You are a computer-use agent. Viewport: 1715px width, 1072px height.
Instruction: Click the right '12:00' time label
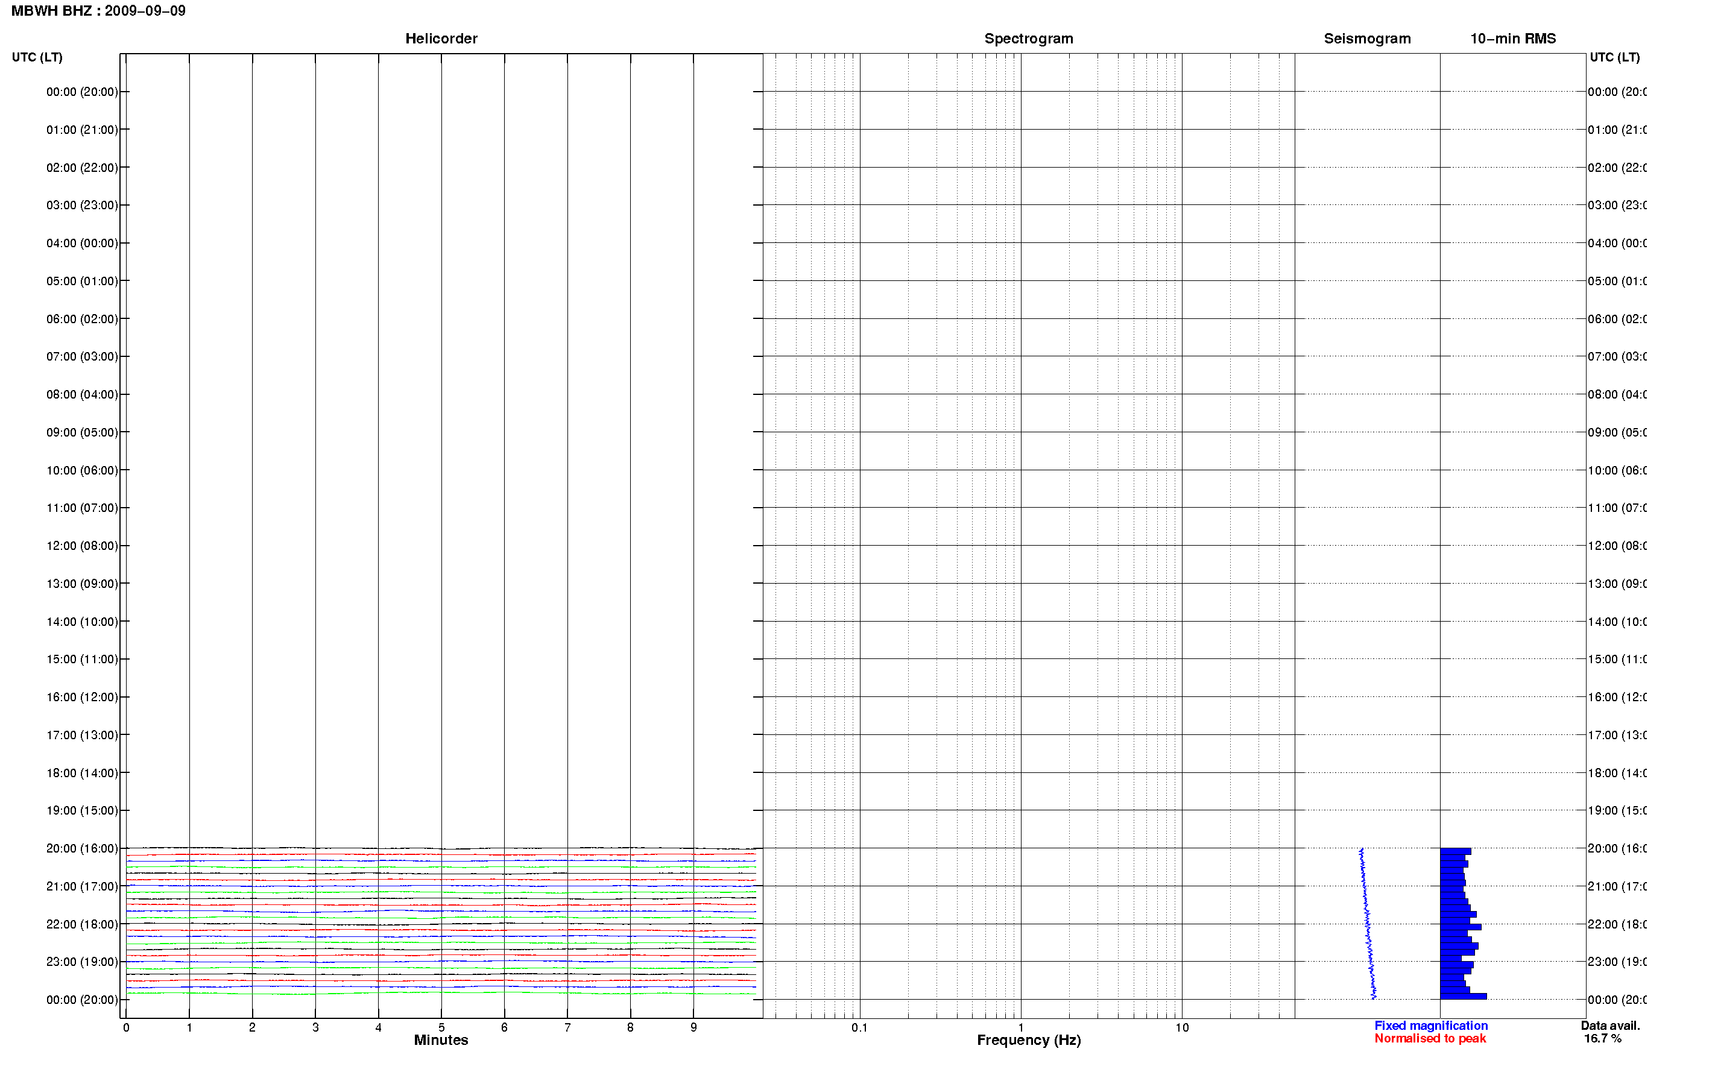point(1617,546)
